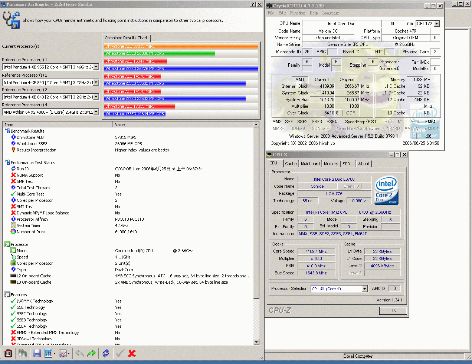Viewport: 472px width, 364px height.
Task: Click the Number of Runs colorful icon
Action: 13,232
